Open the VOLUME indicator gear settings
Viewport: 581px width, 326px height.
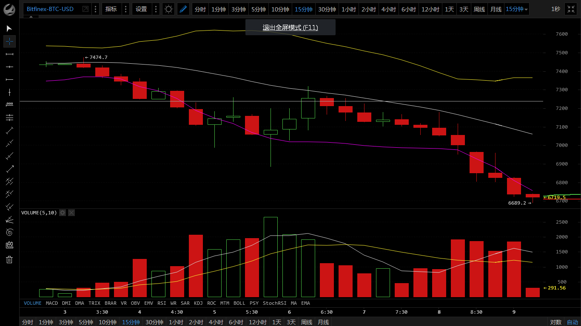63,213
